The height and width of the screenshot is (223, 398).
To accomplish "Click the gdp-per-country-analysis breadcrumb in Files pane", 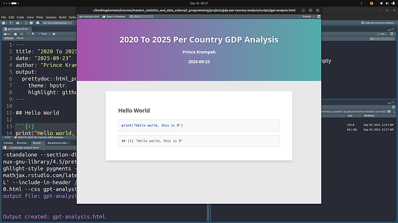I will 360,111.
